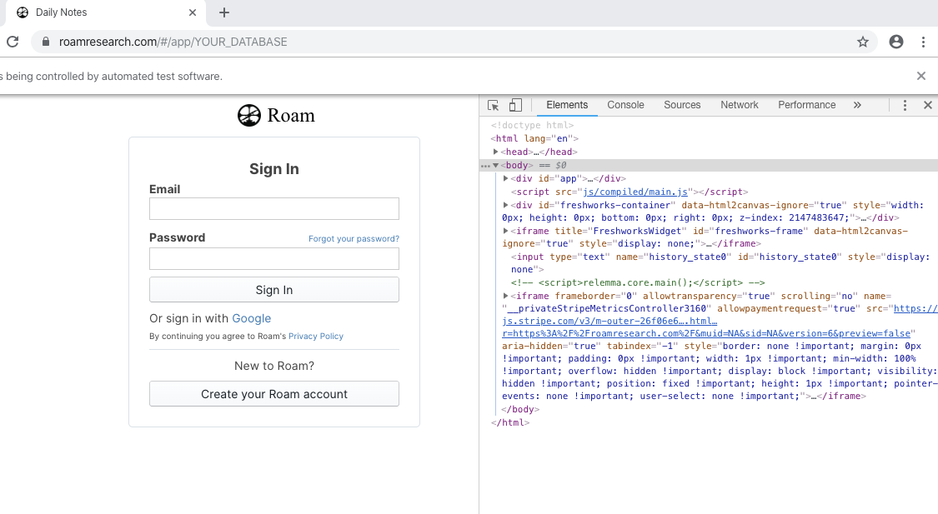Expand the head element node

pyautogui.click(x=496, y=152)
